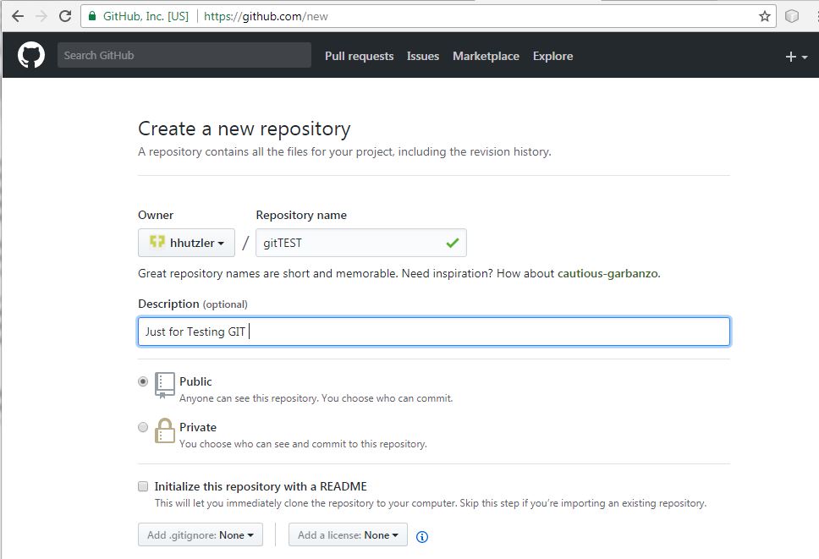The height and width of the screenshot is (559, 819).
Task: Click the Search GitHub field
Action: (184, 55)
